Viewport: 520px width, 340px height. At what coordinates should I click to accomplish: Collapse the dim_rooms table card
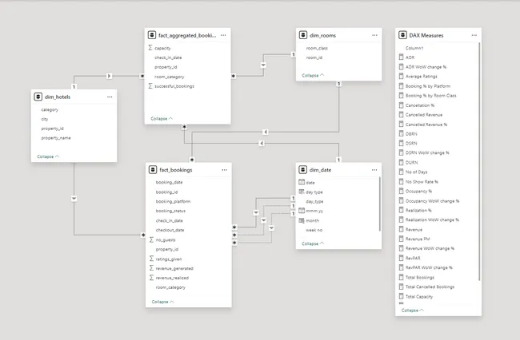pyautogui.click(x=313, y=76)
